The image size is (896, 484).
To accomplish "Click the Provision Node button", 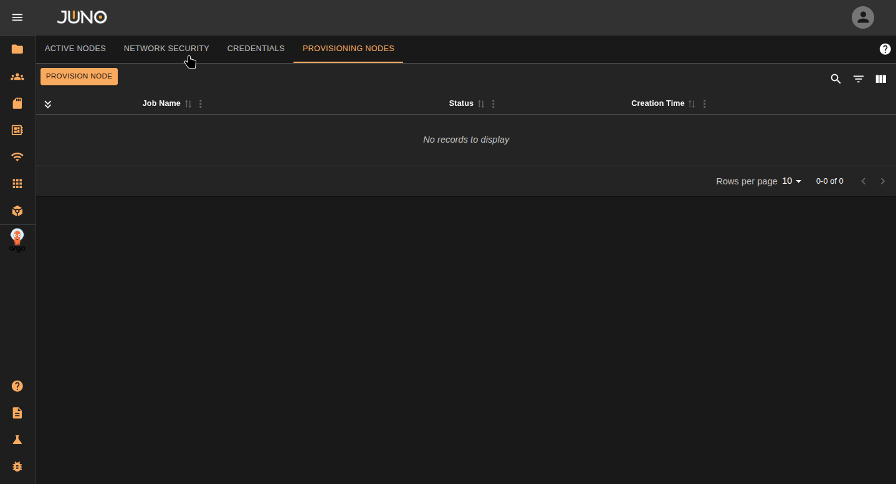I will pos(79,77).
